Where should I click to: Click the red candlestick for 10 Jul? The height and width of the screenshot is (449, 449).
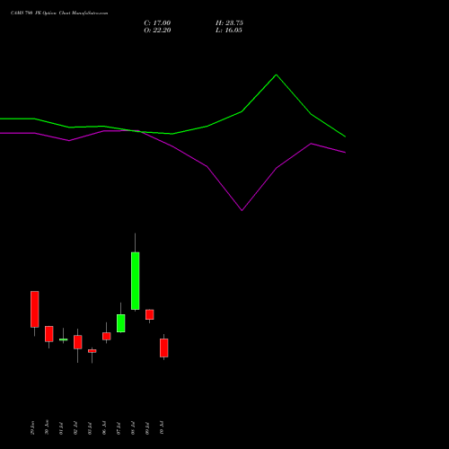tap(164, 348)
